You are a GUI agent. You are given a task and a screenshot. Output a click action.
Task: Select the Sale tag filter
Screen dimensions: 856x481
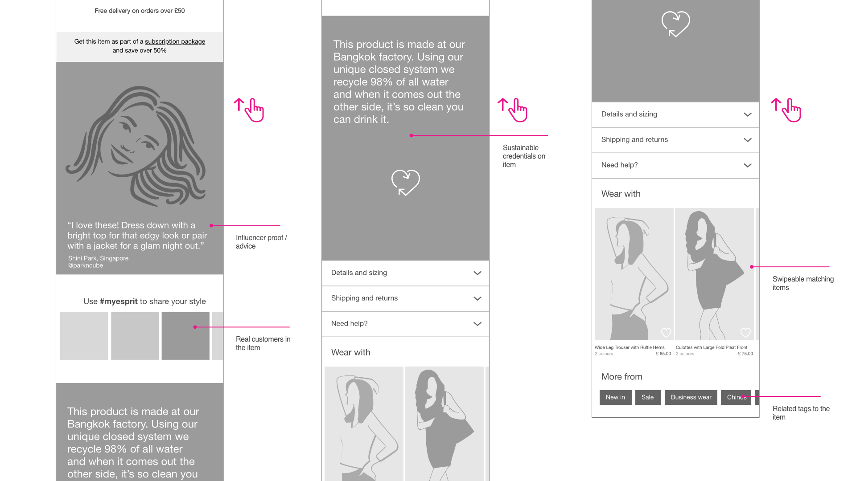pyautogui.click(x=647, y=396)
